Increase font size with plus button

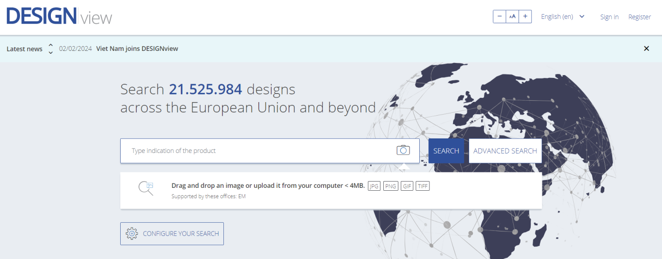pyautogui.click(x=525, y=16)
